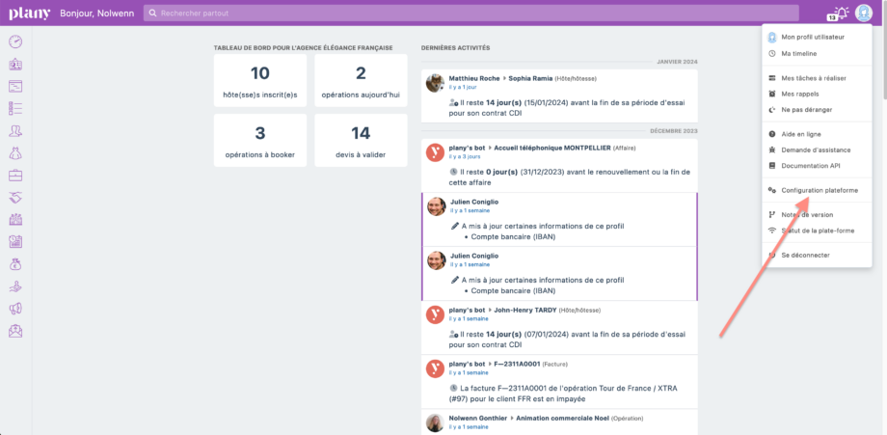Open the dashboard gauge icon in sidebar

(15, 41)
